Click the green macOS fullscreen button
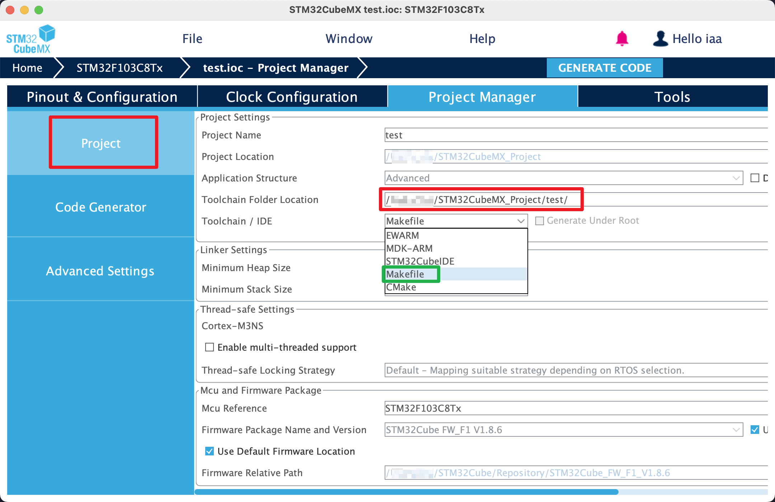Screen dimensions: 775x502 pos(39,10)
